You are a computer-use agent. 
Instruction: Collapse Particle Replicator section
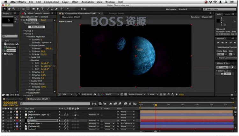tap(27, 37)
